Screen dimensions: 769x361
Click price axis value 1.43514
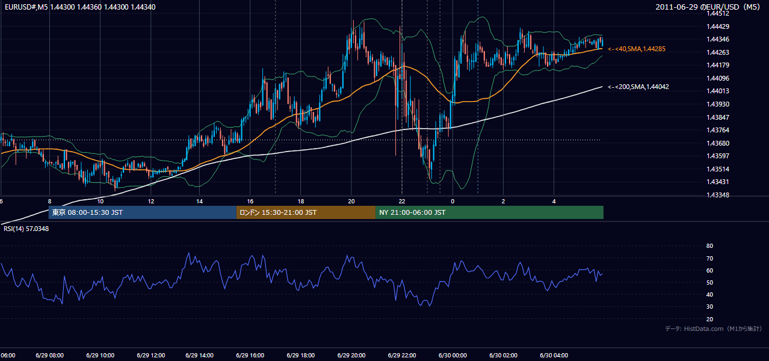718,169
